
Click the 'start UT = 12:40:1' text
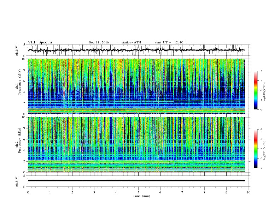point(171,42)
